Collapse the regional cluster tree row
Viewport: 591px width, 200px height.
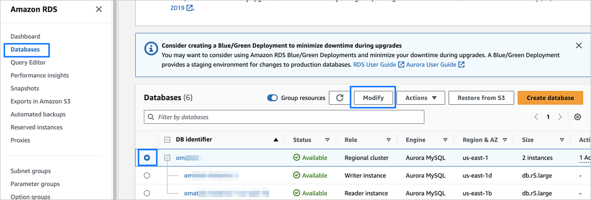[x=167, y=158]
